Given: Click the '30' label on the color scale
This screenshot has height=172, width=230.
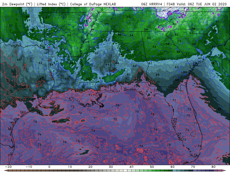Looking at the screenshot, I should tap(111, 167).
